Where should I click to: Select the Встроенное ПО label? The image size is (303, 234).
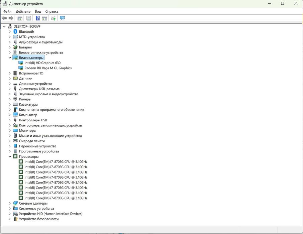point(31,73)
